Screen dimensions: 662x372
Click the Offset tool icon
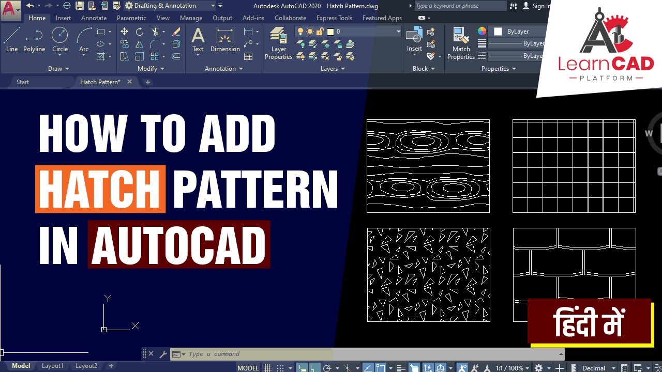click(x=176, y=56)
